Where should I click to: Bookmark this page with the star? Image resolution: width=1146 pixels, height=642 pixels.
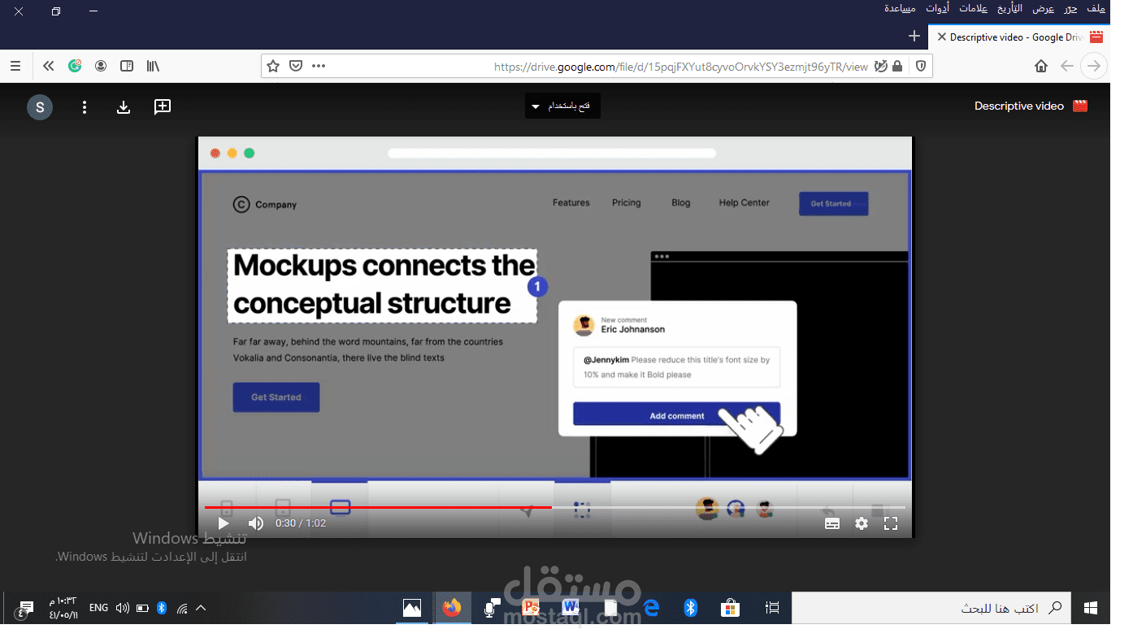(273, 66)
